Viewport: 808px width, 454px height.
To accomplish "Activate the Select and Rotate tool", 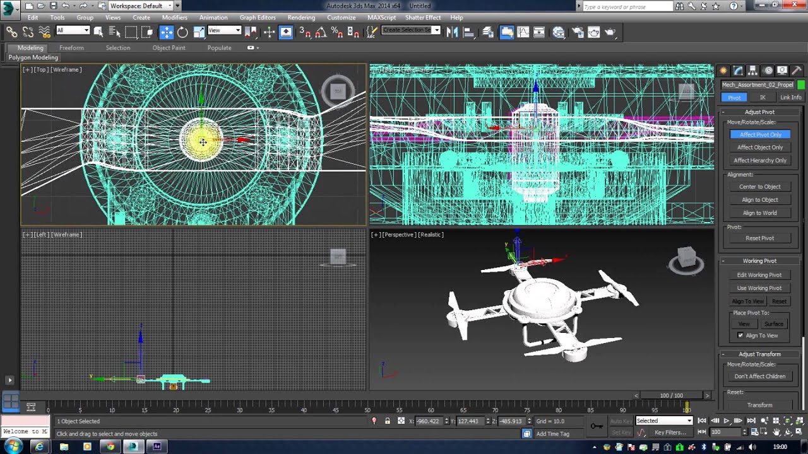I will pos(182,32).
